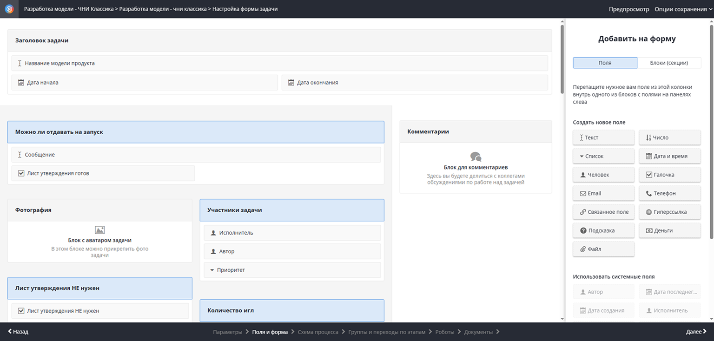
Task: Add a new File attachment field
Action: coord(603,249)
